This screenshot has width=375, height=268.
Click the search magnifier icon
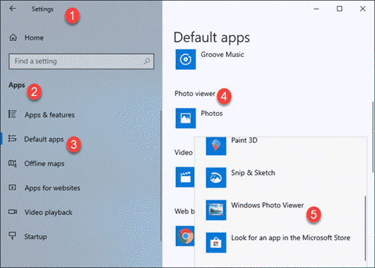click(146, 62)
